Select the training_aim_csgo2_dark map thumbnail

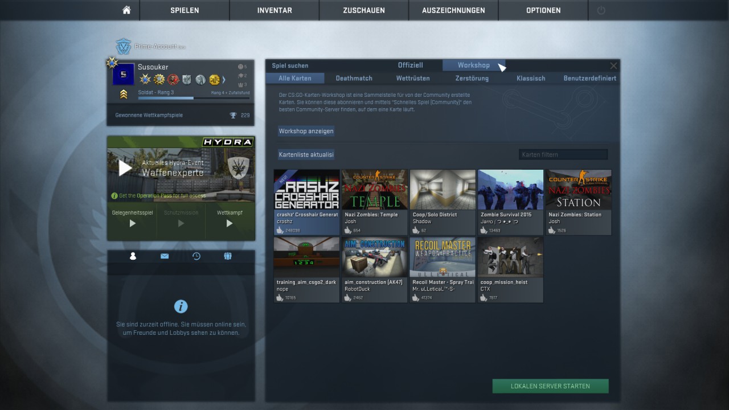point(307,257)
